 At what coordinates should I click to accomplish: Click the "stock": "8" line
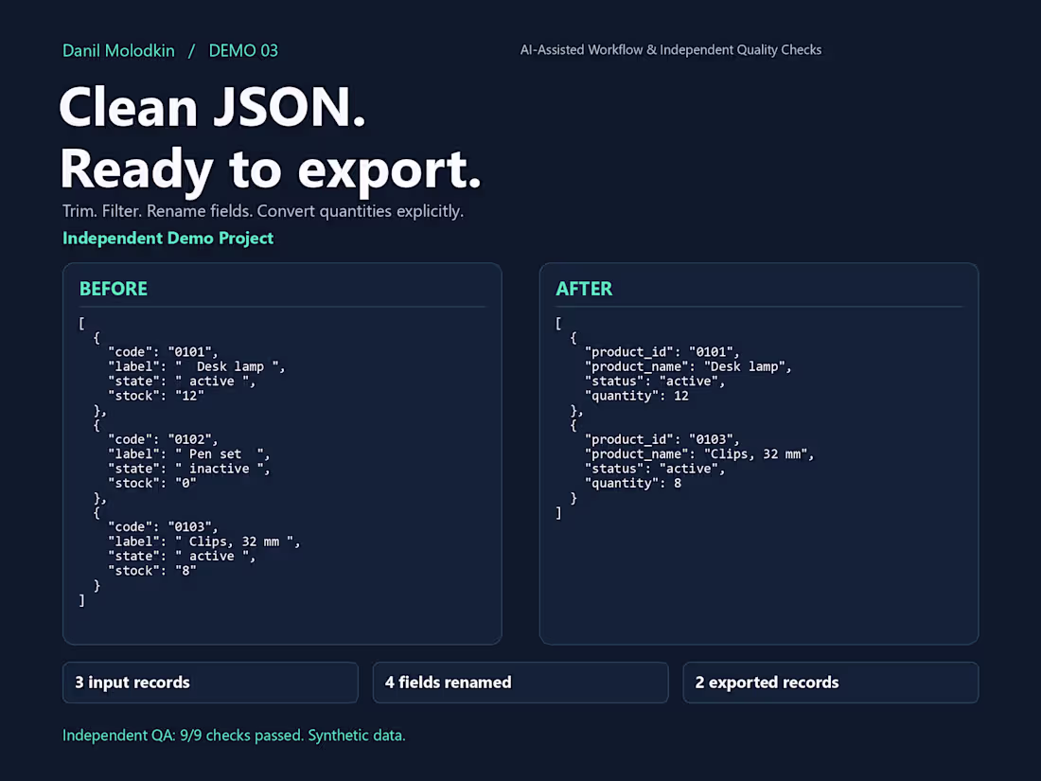click(x=152, y=571)
